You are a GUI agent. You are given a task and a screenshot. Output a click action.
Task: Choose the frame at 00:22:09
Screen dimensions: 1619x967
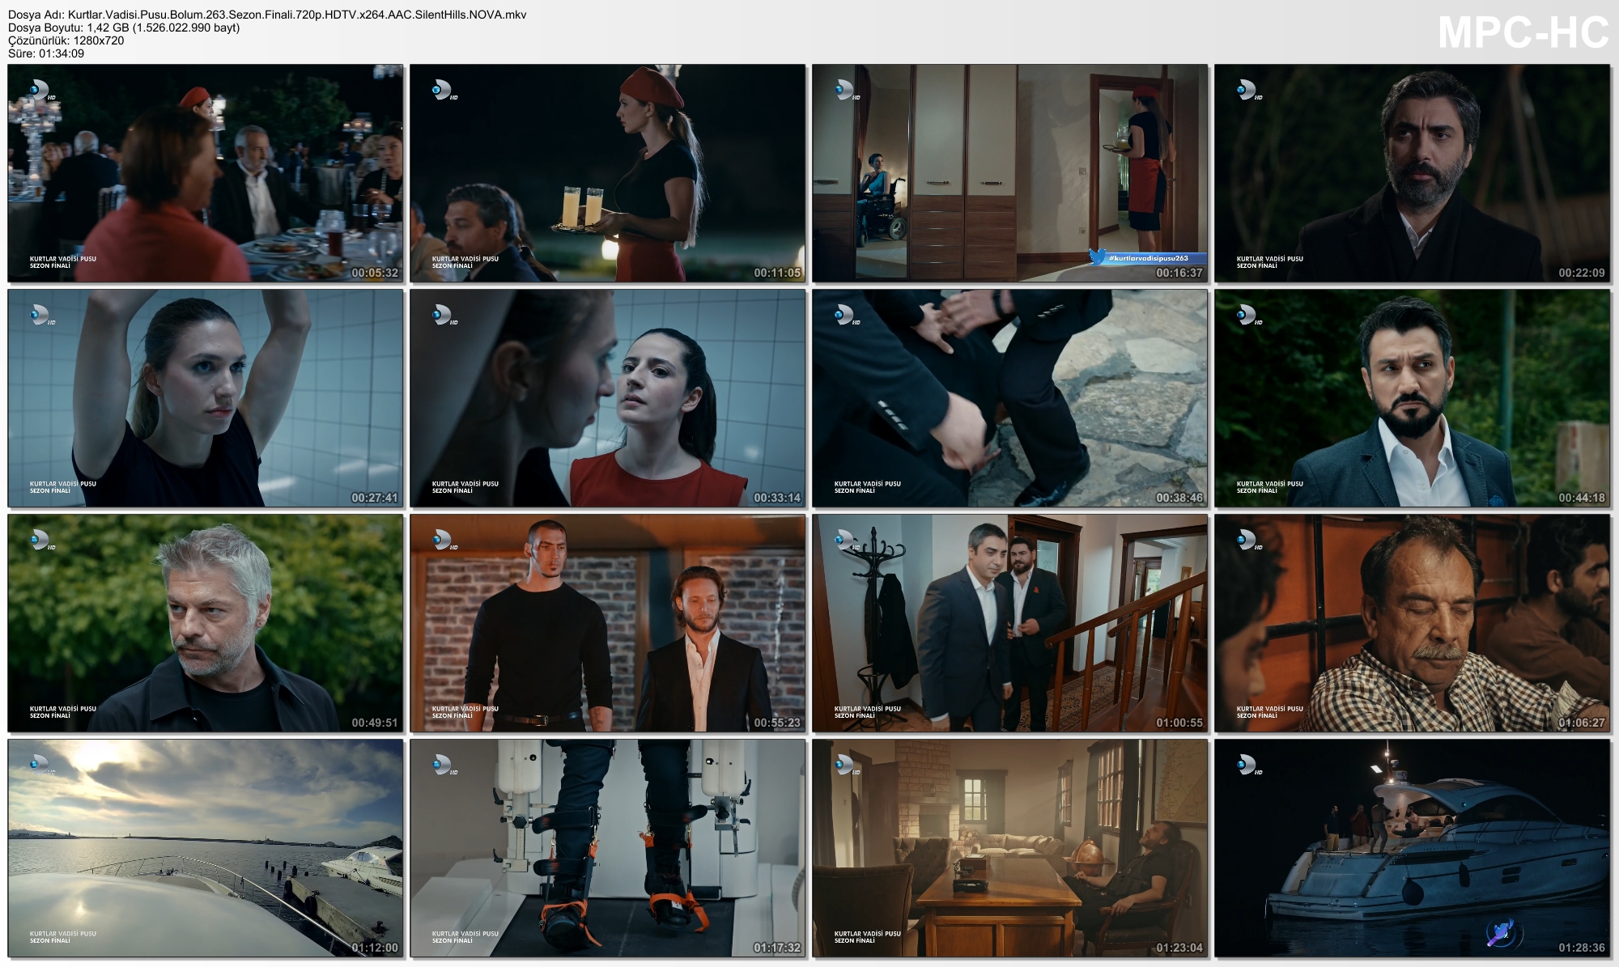[x=1413, y=173]
